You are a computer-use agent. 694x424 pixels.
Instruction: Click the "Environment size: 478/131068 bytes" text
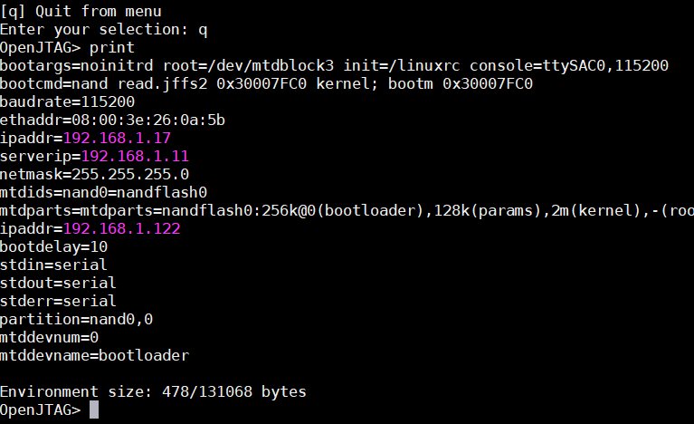[153, 391]
